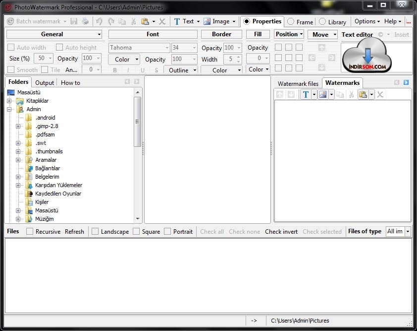
Task: Click the Undo arrow in top toolbar
Action: 99,21
